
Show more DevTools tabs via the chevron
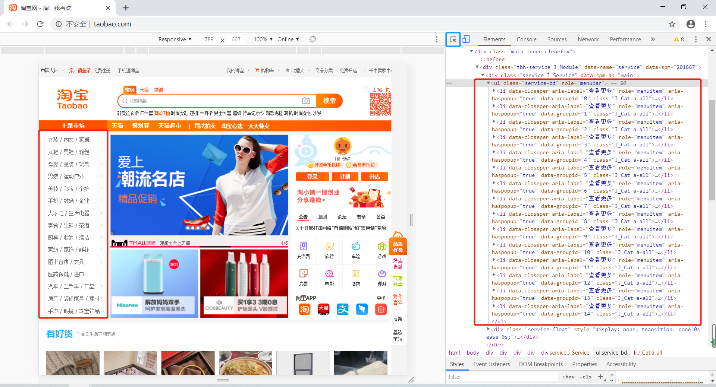point(653,39)
